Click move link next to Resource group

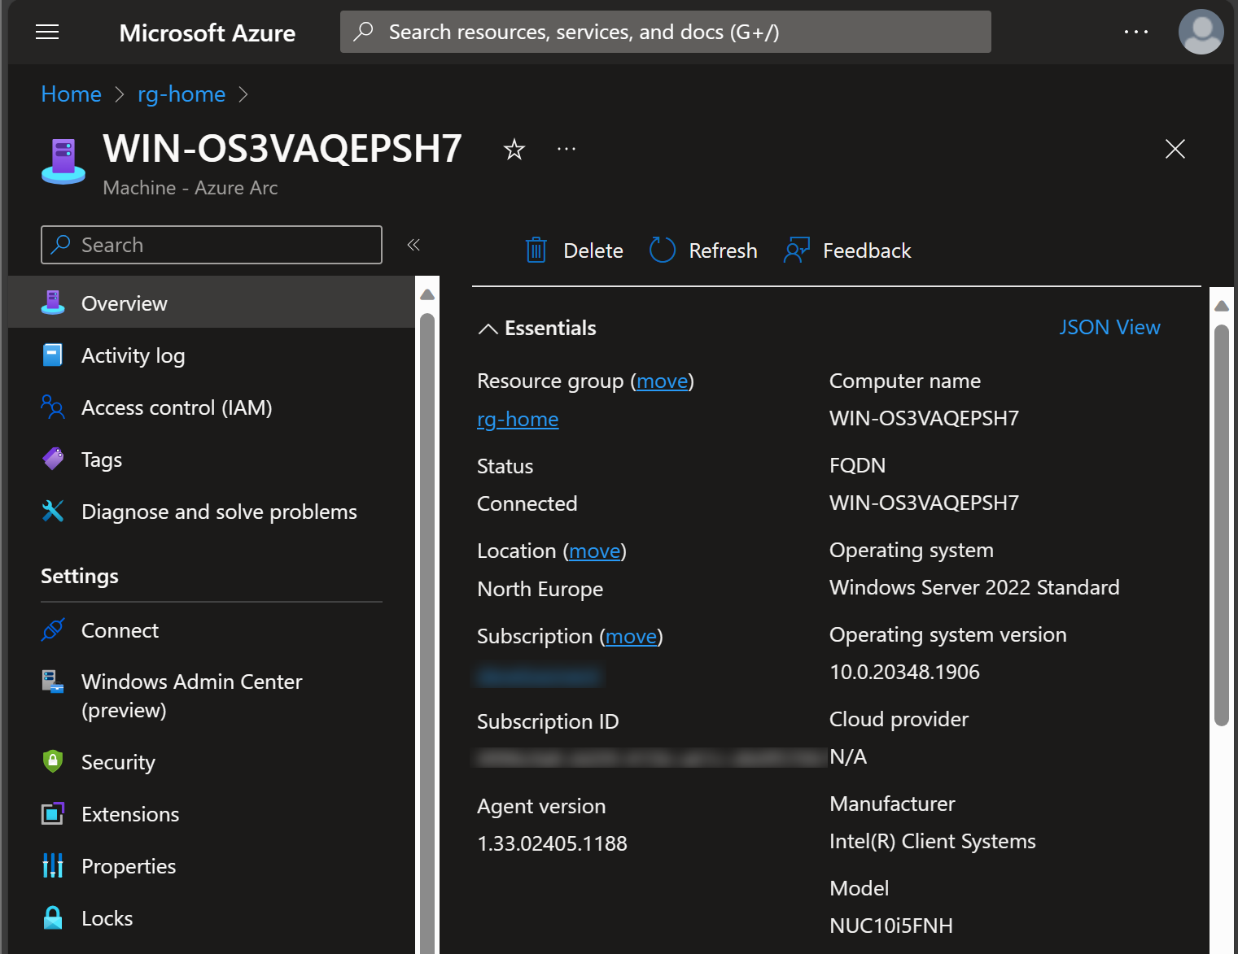tap(663, 381)
